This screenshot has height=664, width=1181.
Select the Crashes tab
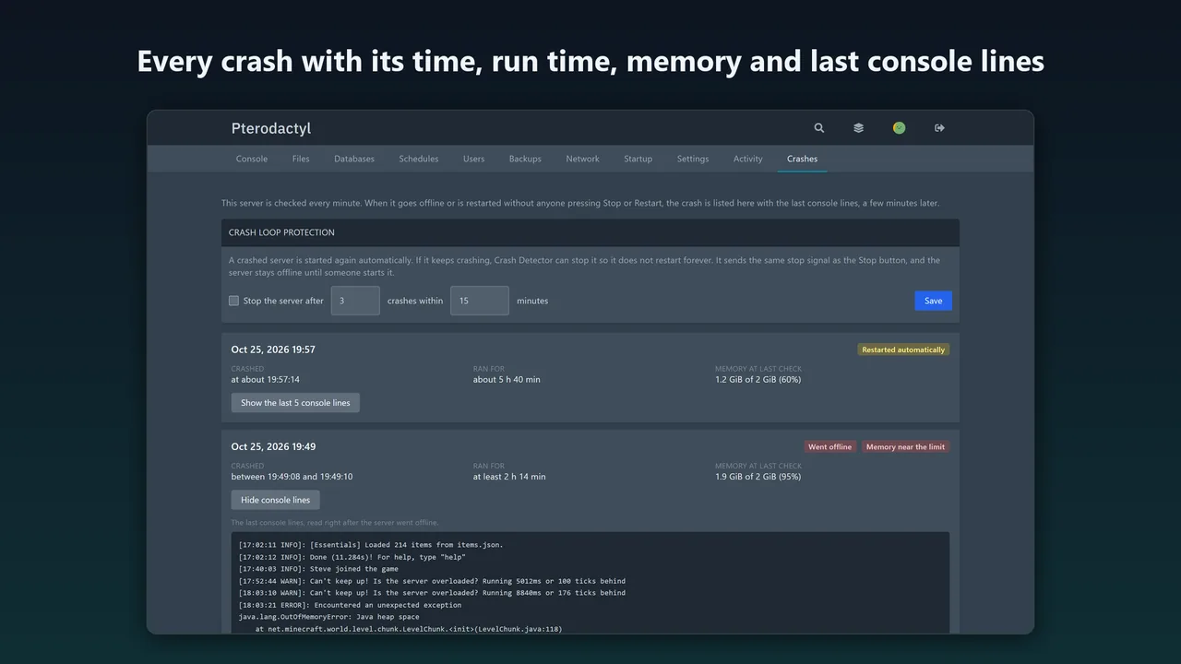pos(802,159)
